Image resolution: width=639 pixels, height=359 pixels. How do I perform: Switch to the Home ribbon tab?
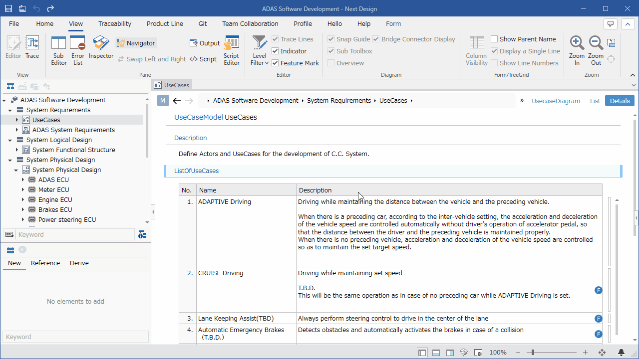click(x=44, y=23)
